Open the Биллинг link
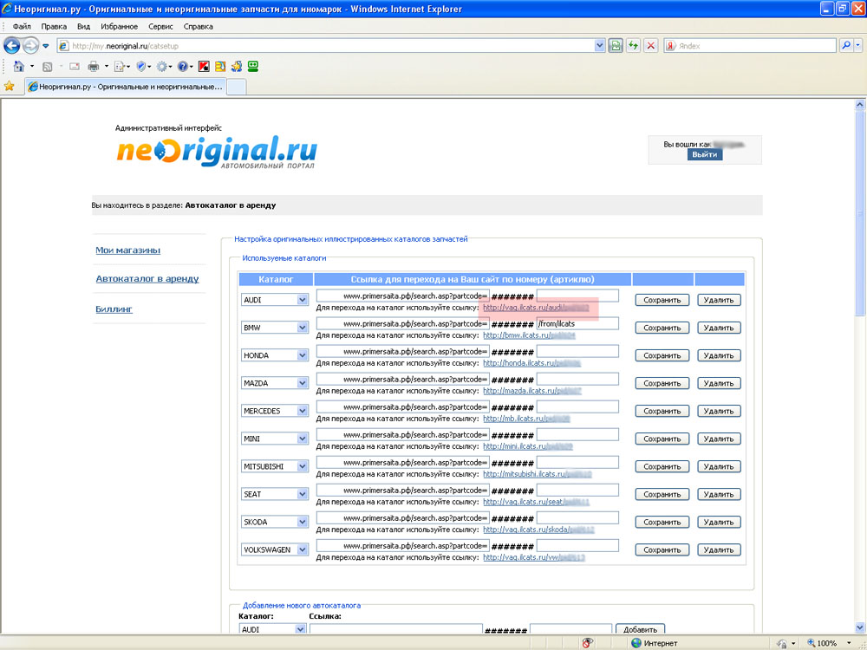Viewport: 867px width, 650px height. [114, 309]
